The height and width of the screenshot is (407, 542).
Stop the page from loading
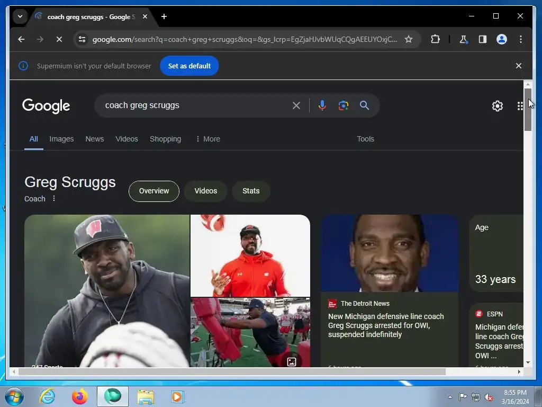pyautogui.click(x=59, y=39)
